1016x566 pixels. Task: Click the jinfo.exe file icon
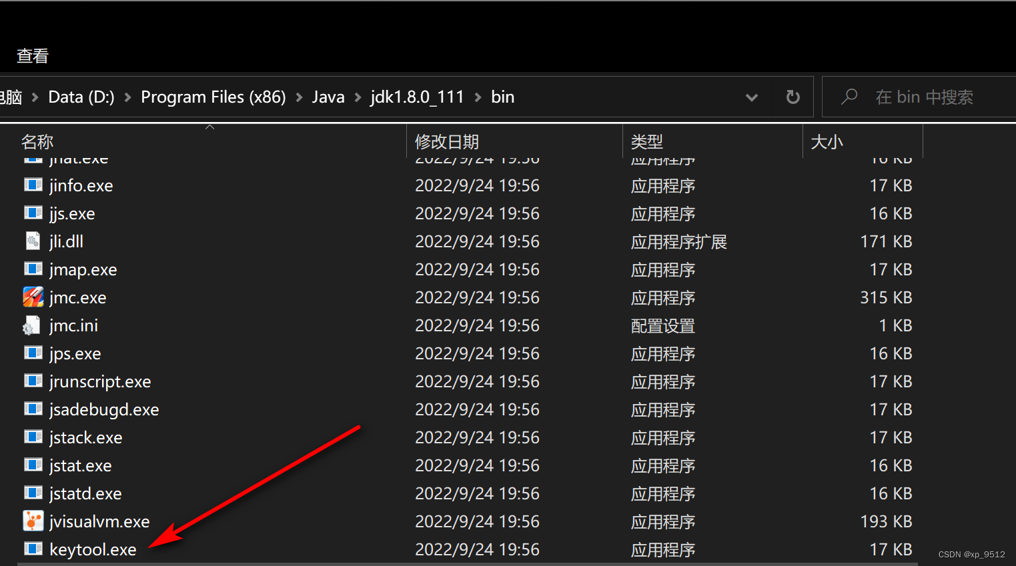pos(33,185)
